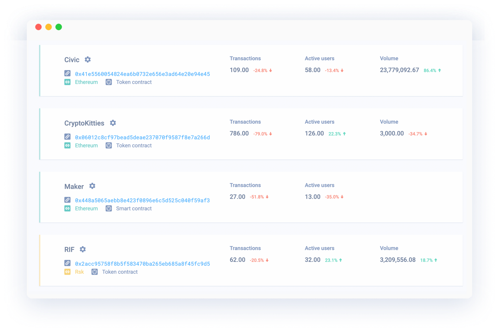Select the CryptoKitties card title

coord(84,123)
